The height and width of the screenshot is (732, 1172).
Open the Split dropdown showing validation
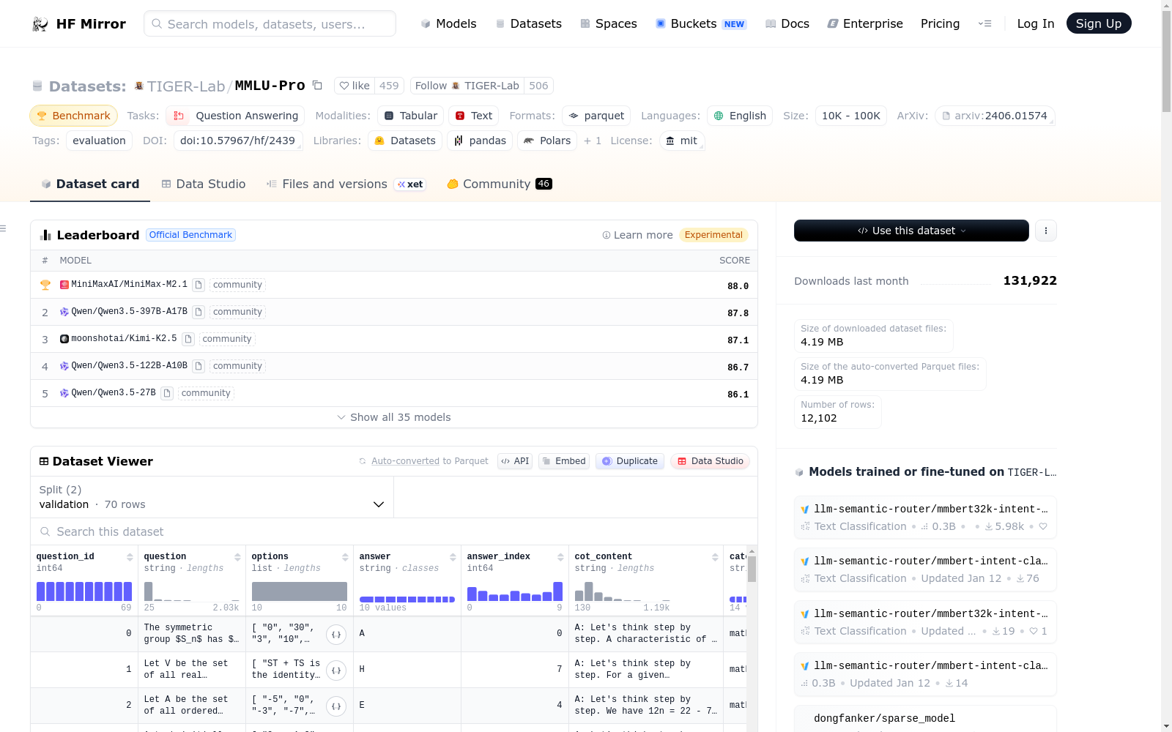(212, 497)
